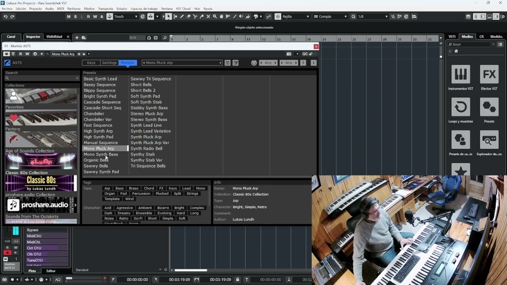Toggle the Auto-Scroll button
The height and width of the screenshot is (285, 507).
[x=151, y=17]
